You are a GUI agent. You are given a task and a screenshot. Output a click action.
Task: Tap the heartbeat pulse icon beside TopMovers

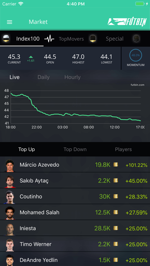pos(49,39)
